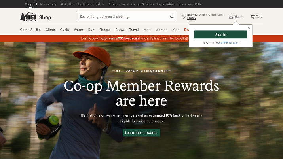Focus the gear and clothing search field
This screenshot has width=283, height=159.
124,17
